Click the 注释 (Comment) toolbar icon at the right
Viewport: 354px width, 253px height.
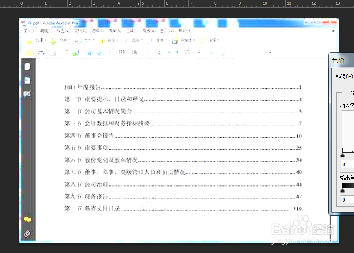click(203, 40)
